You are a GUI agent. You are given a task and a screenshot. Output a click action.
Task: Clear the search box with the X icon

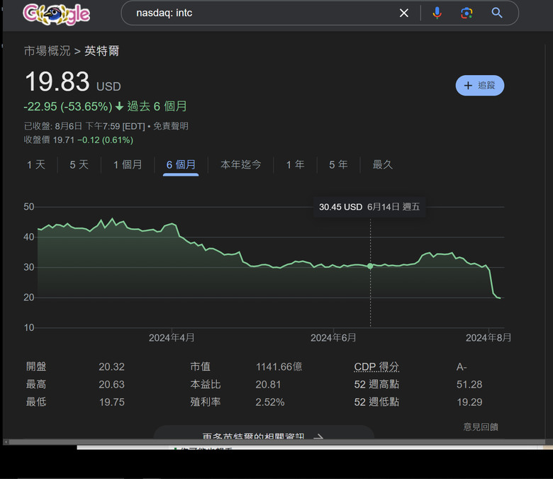pyautogui.click(x=404, y=13)
